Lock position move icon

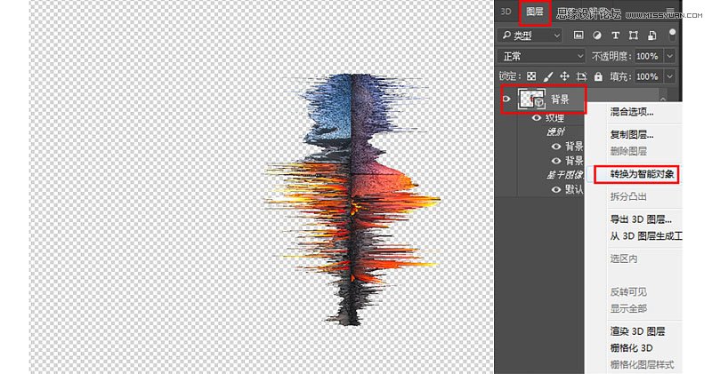[x=564, y=76]
